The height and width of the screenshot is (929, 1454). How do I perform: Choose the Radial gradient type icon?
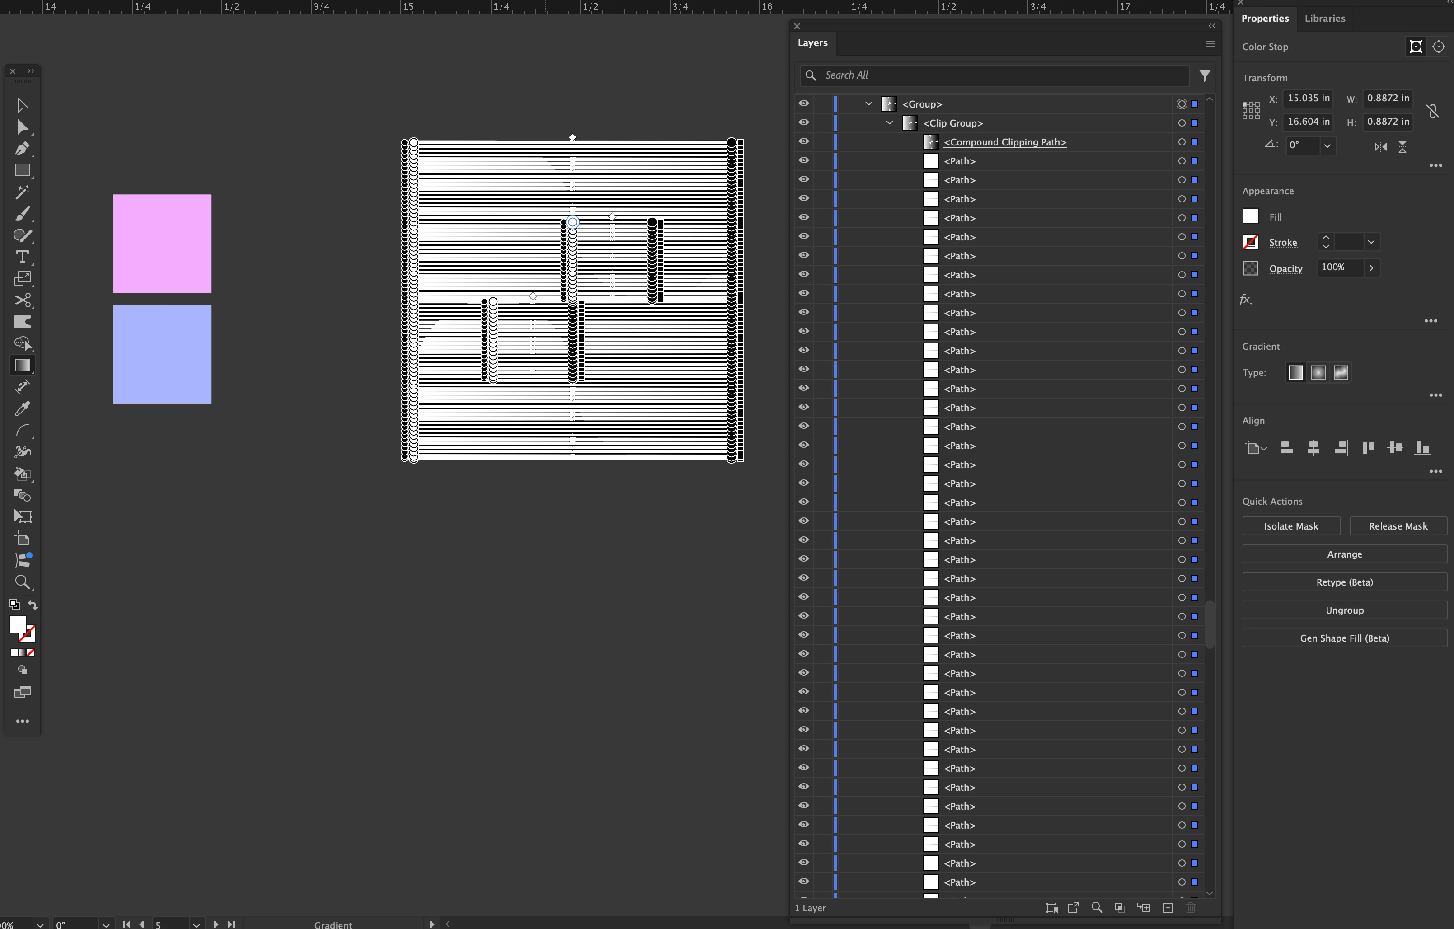1318,373
